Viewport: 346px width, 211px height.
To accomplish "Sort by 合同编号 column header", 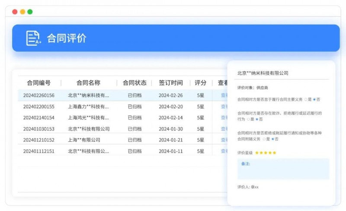I will click(x=38, y=83).
